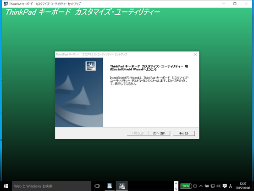Open the volume speaker tray icon
Viewport: 254px width, 191px height.
[219, 186]
